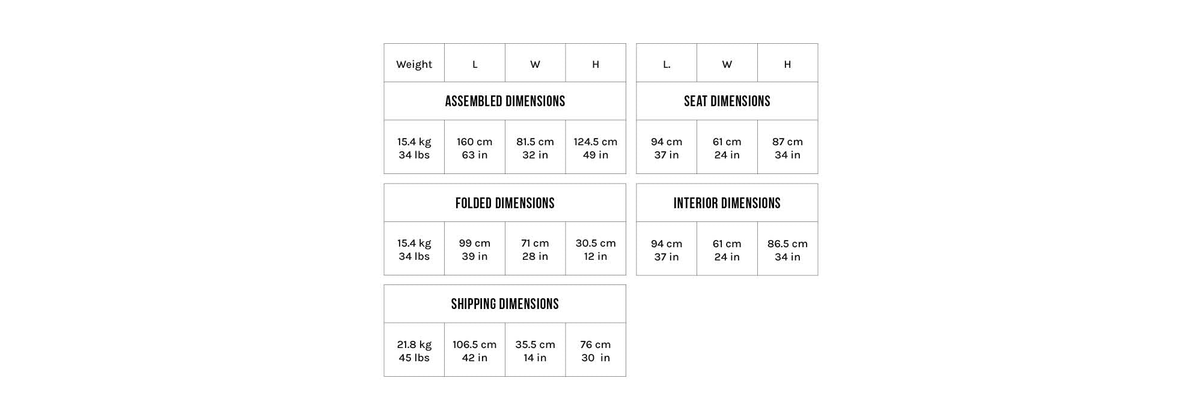Click the Assembled Dimensions heading

pos(505,101)
